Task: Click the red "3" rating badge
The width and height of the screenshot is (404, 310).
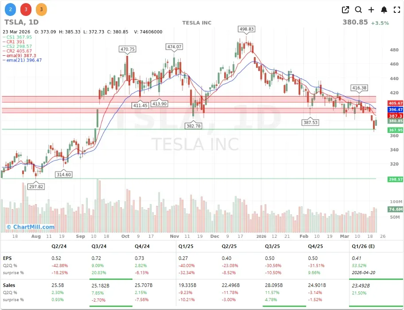Action: tap(26, 9)
